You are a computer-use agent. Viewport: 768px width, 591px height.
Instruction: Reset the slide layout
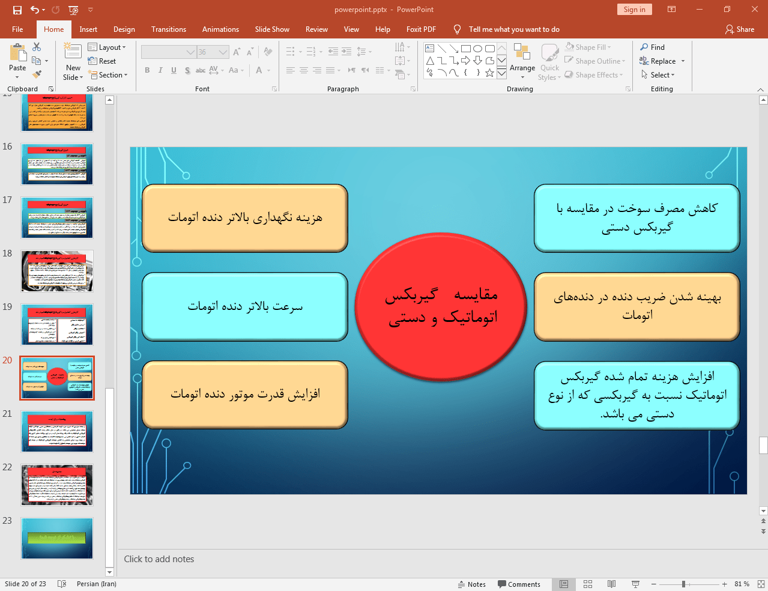[102, 61]
